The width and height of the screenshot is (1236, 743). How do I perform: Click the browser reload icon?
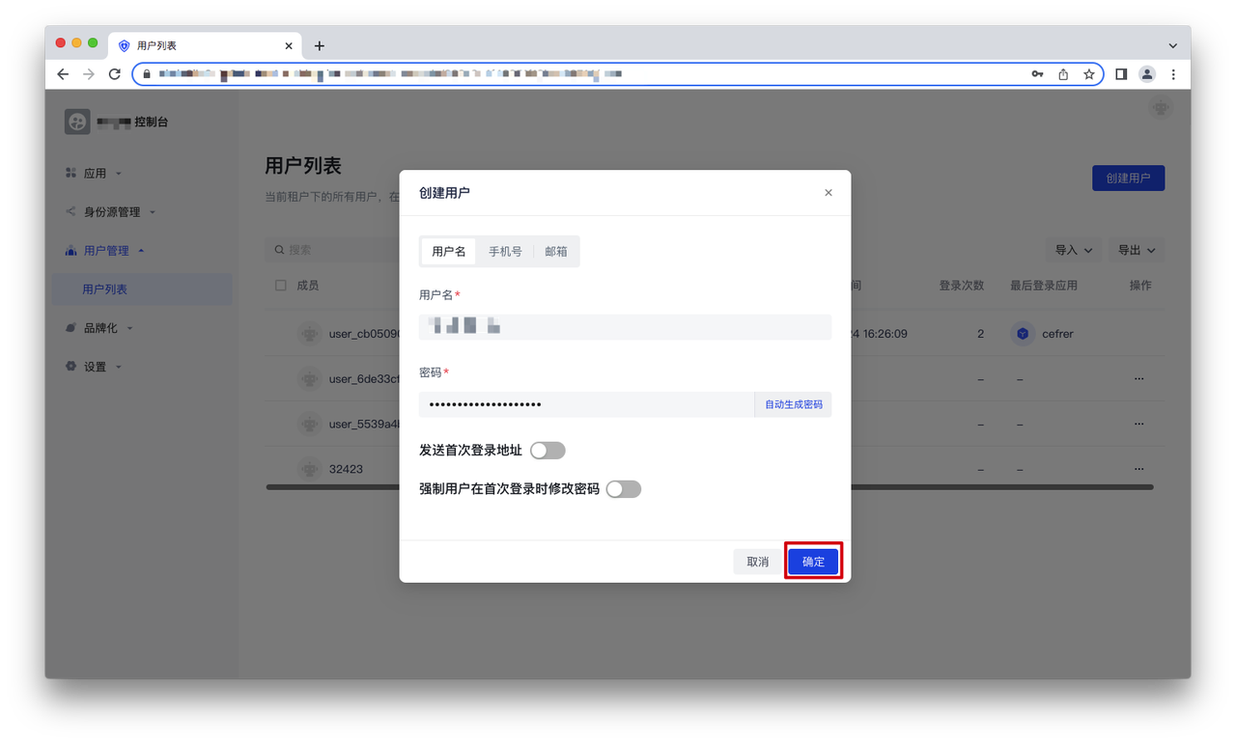click(114, 74)
